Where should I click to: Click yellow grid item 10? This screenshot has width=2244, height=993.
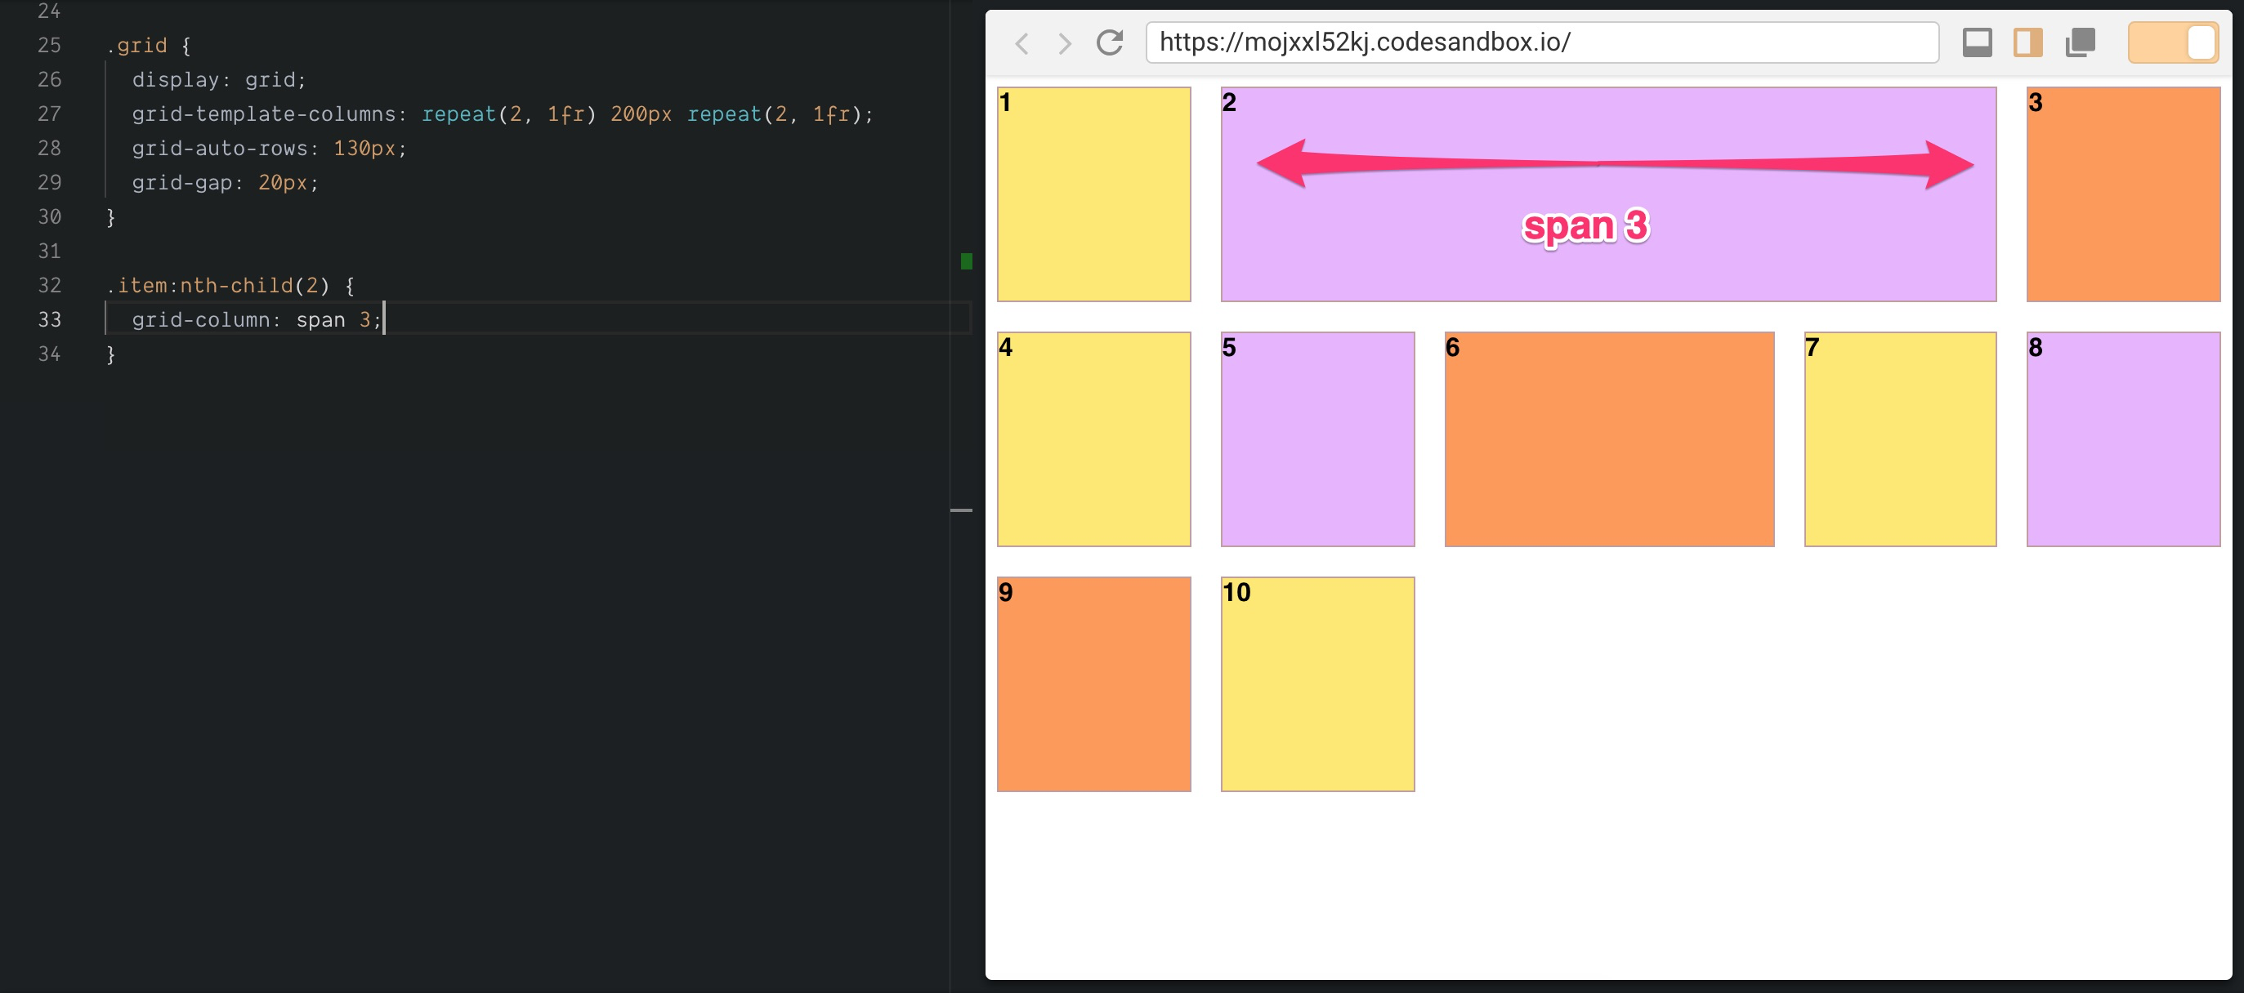pyautogui.click(x=1317, y=684)
